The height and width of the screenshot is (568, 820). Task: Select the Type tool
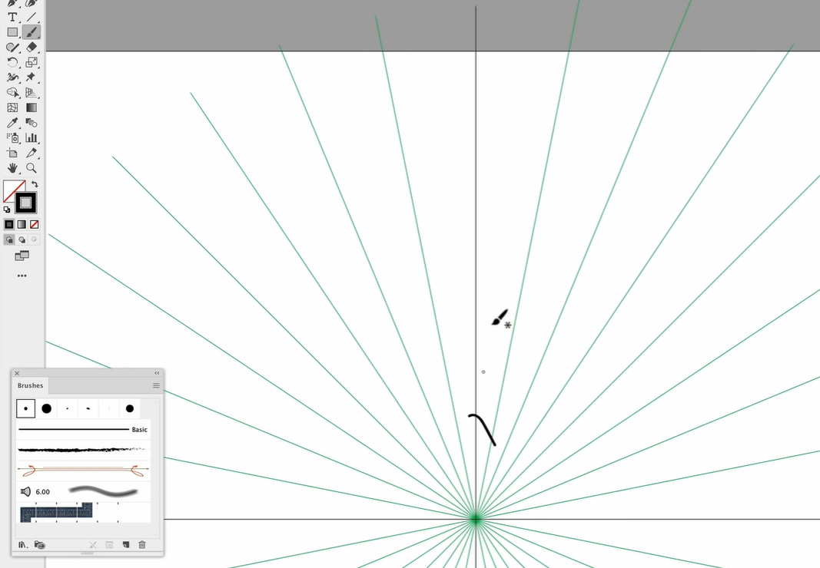coord(12,17)
